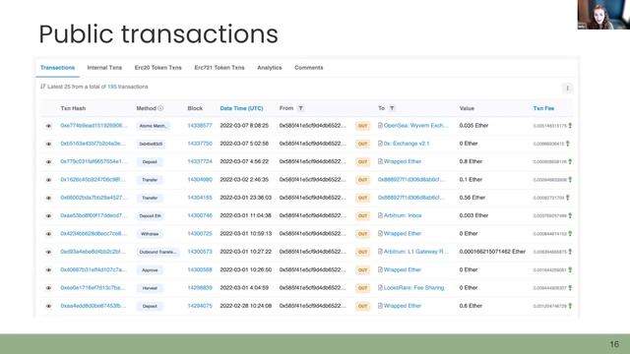Open block 14337750
630x354 pixels.
tap(200, 144)
